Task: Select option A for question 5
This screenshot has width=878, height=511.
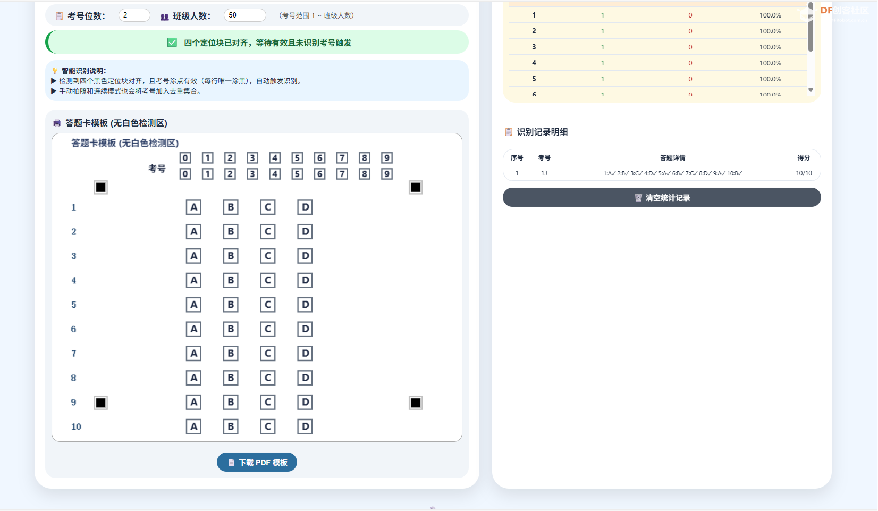Action: click(193, 305)
